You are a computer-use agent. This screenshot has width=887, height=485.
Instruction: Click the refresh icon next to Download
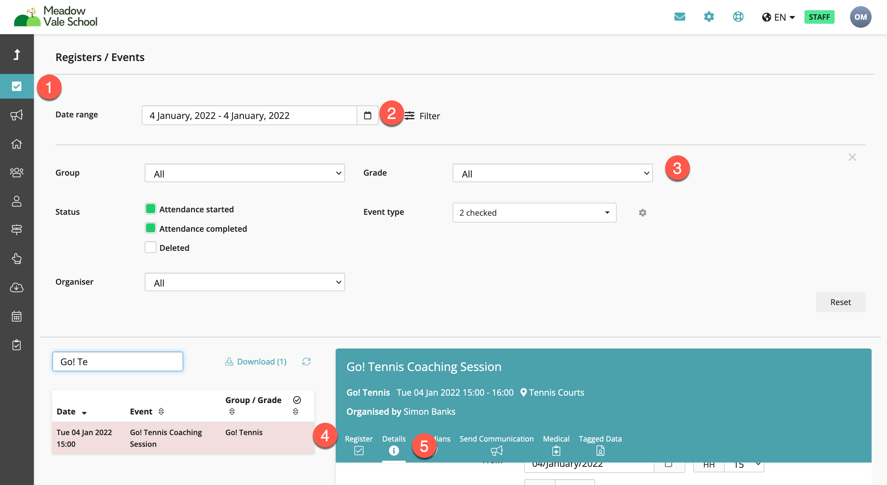tap(306, 361)
